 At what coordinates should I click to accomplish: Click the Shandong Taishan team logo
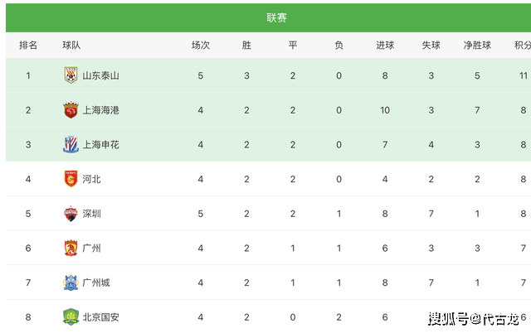pyautogui.click(x=71, y=75)
